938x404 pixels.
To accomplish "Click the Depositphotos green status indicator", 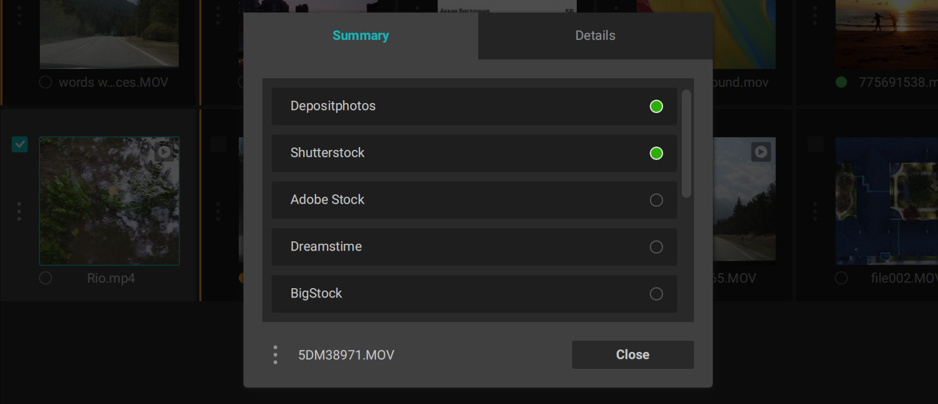I will [x=656, y=107].
